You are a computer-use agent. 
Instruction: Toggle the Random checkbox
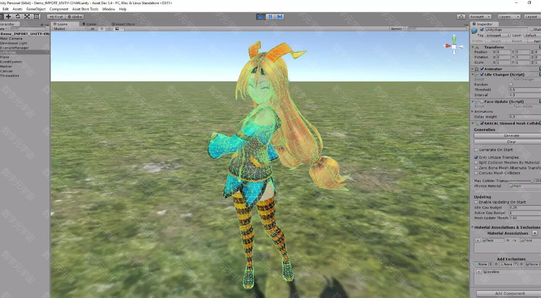[x=511, y=84]
